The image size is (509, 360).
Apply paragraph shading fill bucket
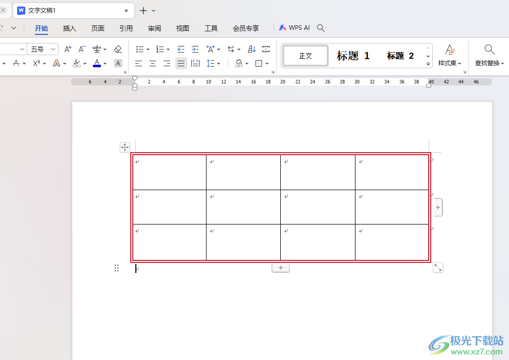coord(239,63)
